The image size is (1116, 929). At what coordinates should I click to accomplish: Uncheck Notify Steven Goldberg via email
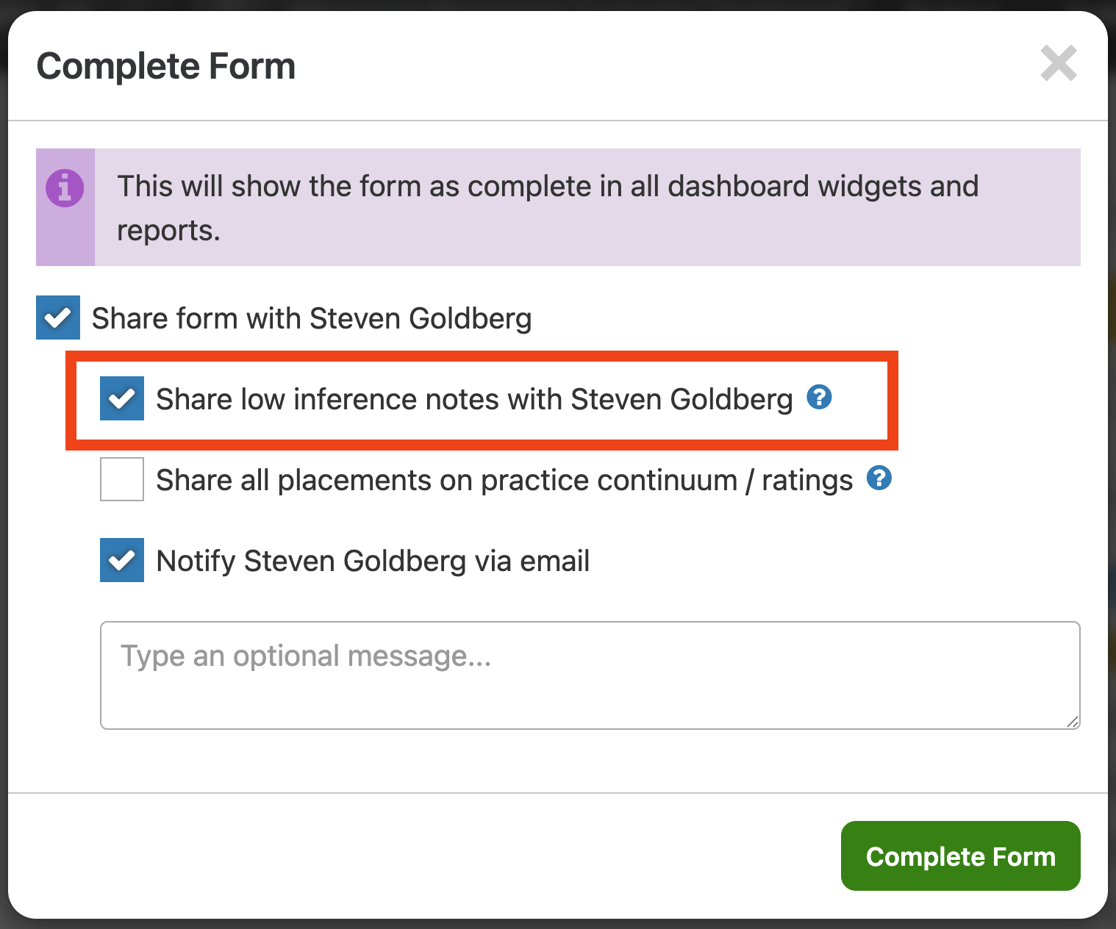(x=122, y=560)
